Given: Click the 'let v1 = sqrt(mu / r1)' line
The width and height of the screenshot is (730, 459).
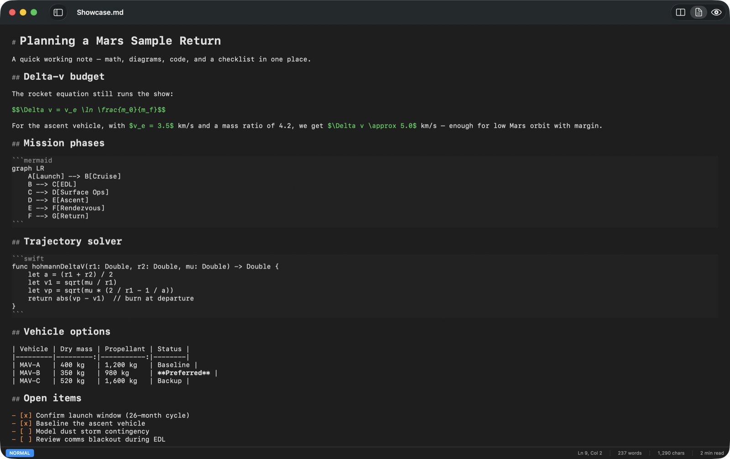Looking at the screenshot, I should point(72,283).
